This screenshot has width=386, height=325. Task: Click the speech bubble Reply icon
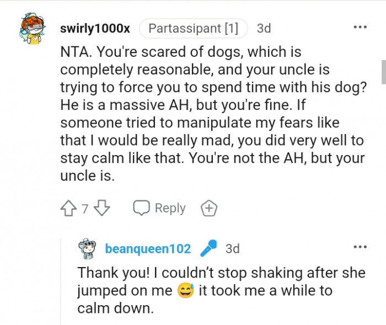[142, 208]
